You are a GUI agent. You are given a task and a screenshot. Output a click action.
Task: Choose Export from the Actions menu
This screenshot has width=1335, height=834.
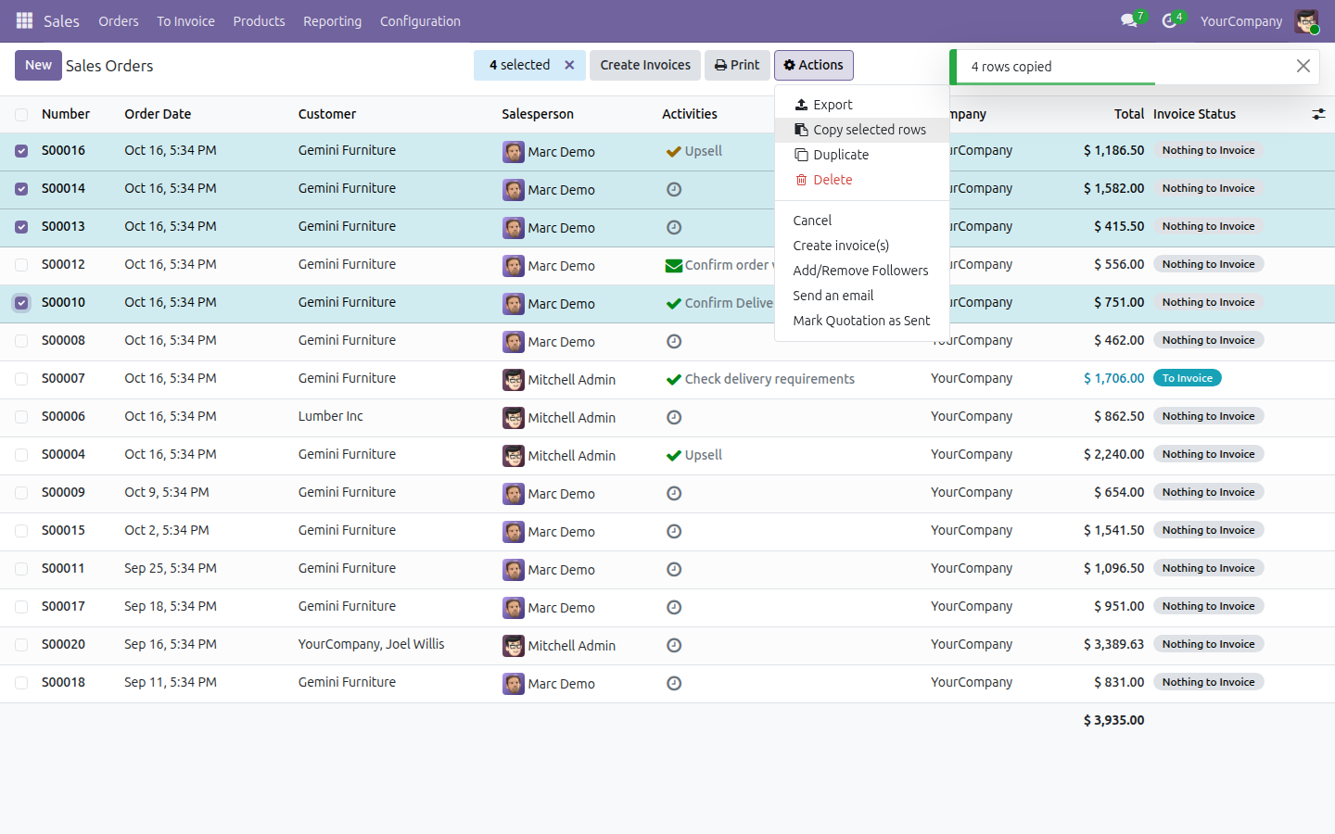(862, 105)
